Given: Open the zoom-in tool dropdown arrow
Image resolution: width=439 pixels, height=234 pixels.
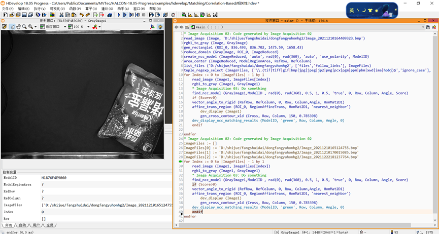Looking at the screenshot, I should [x=36, y=26].
